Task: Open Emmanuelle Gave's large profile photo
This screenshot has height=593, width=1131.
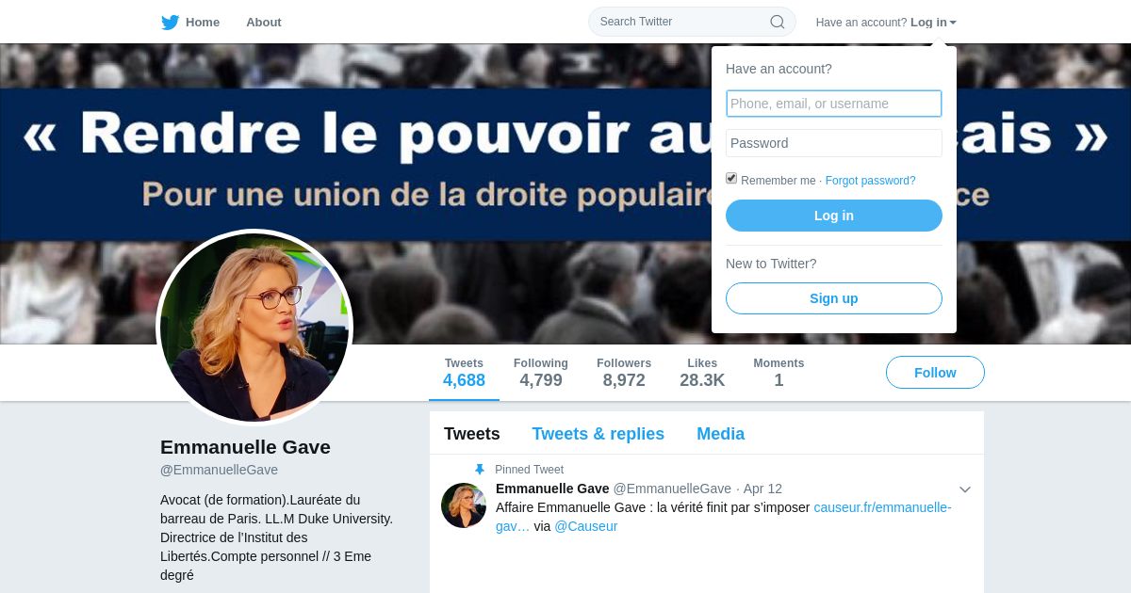Action: (254, 328)
